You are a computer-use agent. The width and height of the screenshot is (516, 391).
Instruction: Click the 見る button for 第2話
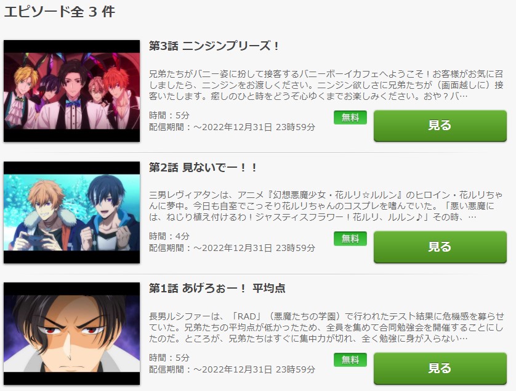pos(440,247)
